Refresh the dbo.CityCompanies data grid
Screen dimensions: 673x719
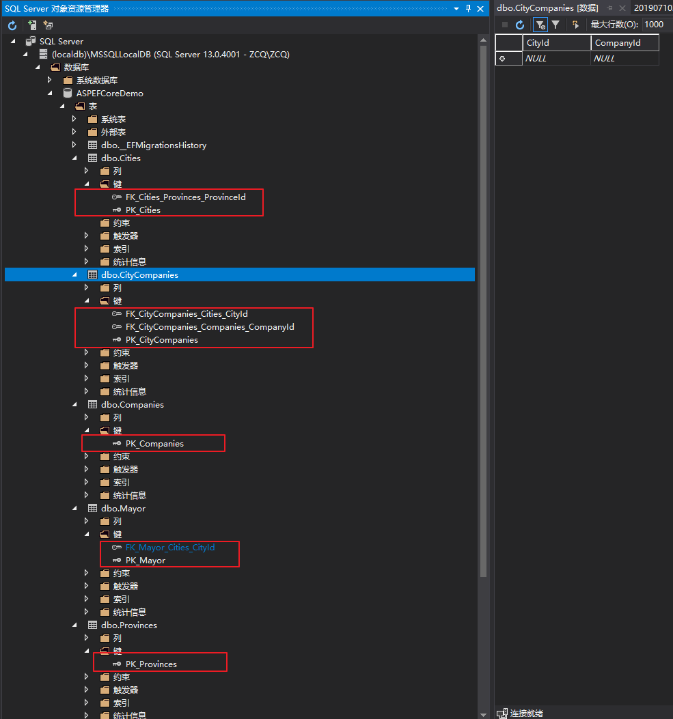[x=520, y=25]
